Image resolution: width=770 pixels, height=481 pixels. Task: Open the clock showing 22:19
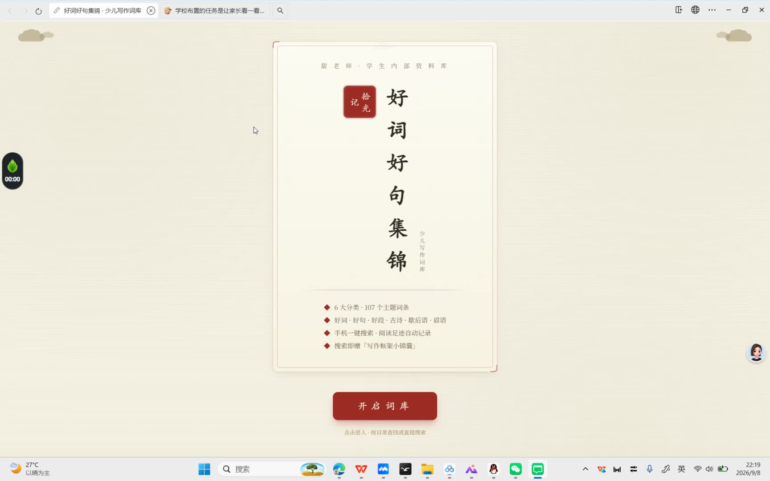pyautogui.click(x=749, y=469)
